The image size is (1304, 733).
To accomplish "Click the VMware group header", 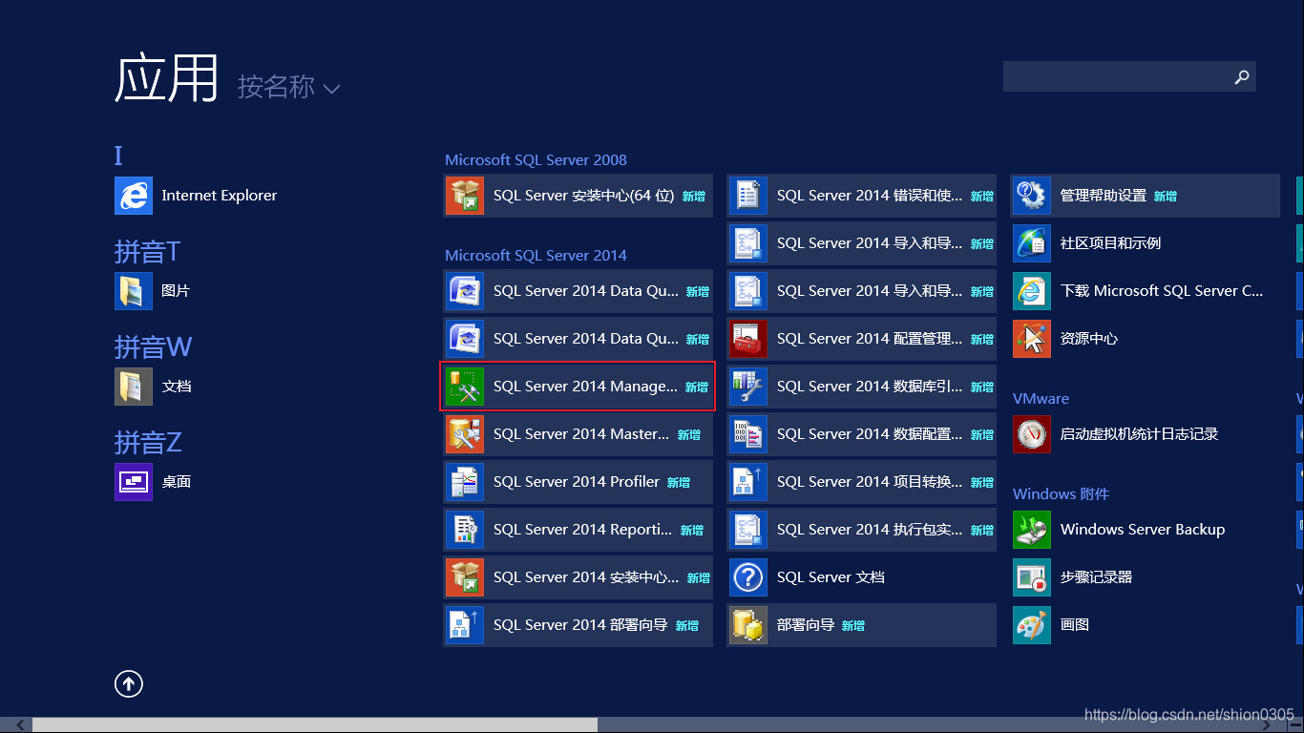I will pos(1041,398).
